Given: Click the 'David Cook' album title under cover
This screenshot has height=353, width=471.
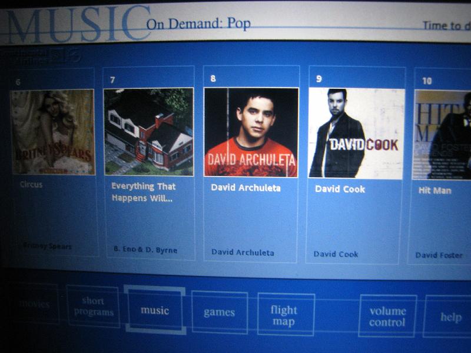Looking at the screenshot, I should (340, 189).
